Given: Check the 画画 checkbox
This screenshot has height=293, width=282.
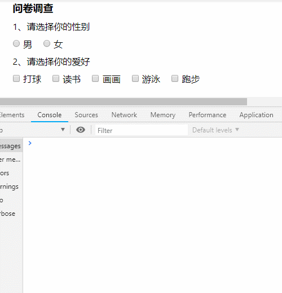Looking at the screenshot, I should pyautogui.click(x=95, y=78).
